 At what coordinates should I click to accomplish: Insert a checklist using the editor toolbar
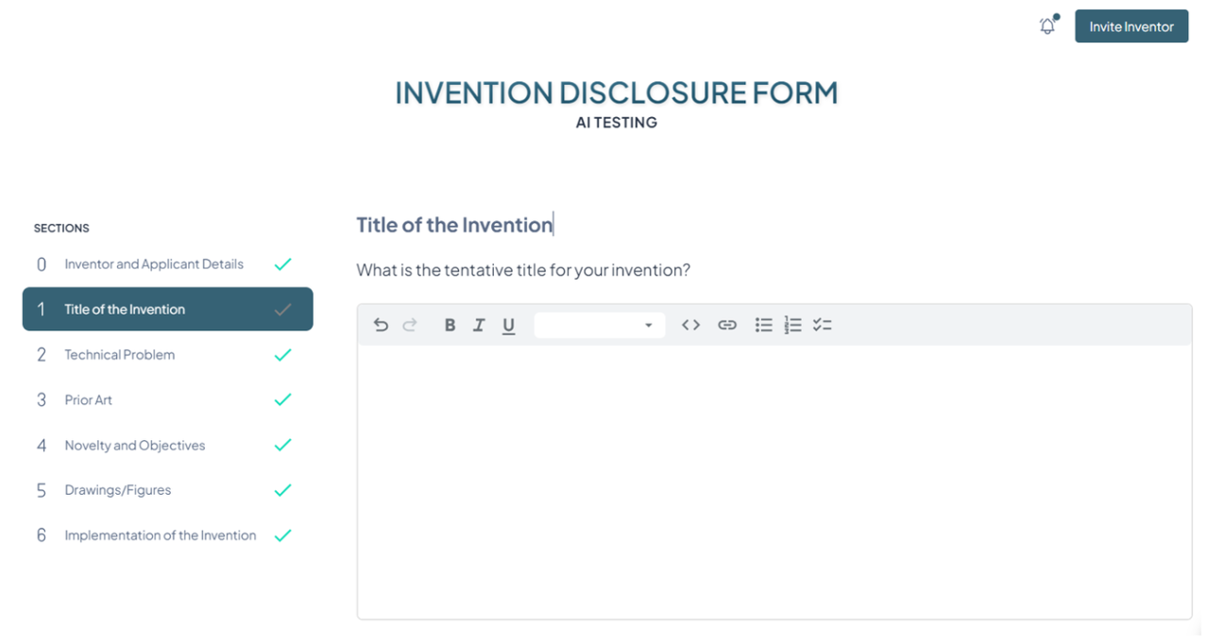click(x=822, y=324)
